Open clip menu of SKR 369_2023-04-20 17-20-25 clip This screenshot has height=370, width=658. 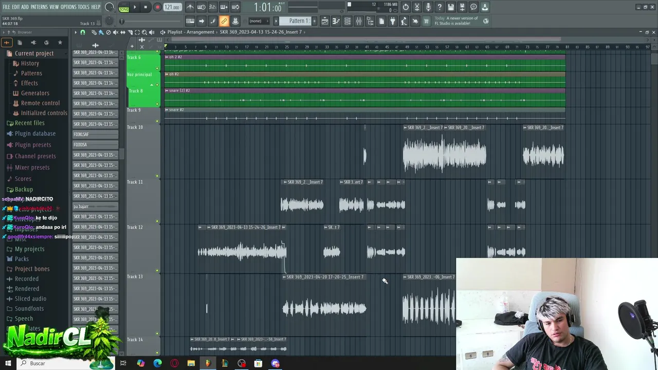(284, 277)
